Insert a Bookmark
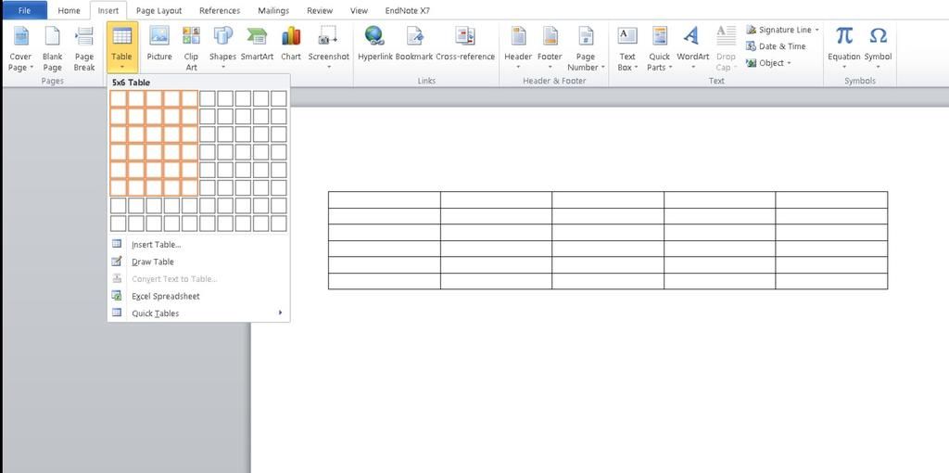Viewport: 949px width, 473px height. [414, 44]
